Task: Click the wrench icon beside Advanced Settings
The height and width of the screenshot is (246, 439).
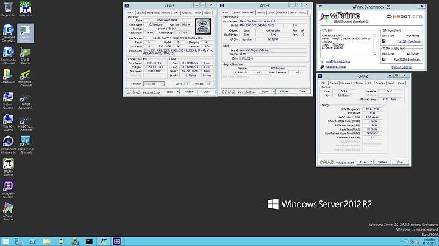Action: pyautogui.click(x=322, y=67)
